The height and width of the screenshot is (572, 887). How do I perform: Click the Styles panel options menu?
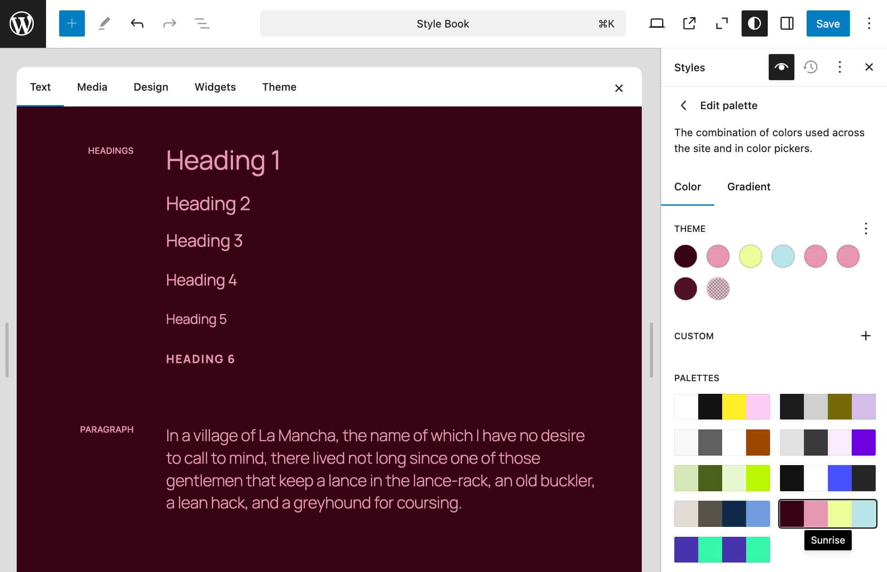click(x=840, y=67)
